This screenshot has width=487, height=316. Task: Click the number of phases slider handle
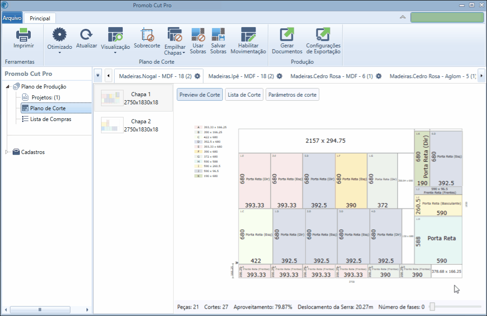pyautogui.click(x=432, y=307)
